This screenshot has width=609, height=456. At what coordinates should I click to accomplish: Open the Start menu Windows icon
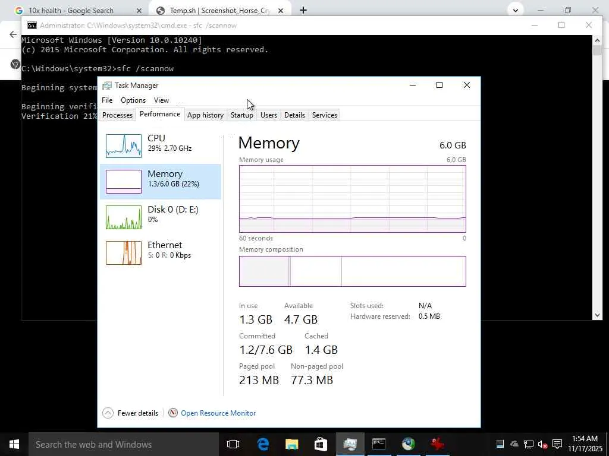(14, 444)
